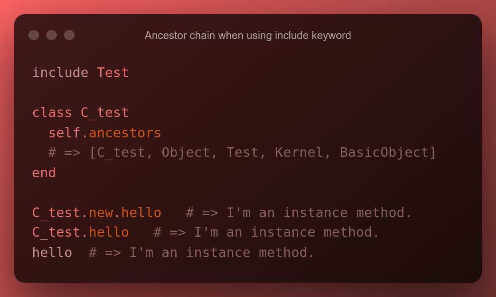Click the comment on the last code line
496x297 pixels.
pos(202,253)
